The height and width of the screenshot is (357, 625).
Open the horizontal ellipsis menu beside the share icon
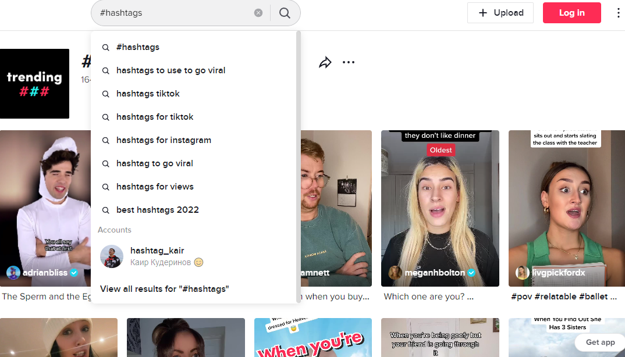point(349,62)
